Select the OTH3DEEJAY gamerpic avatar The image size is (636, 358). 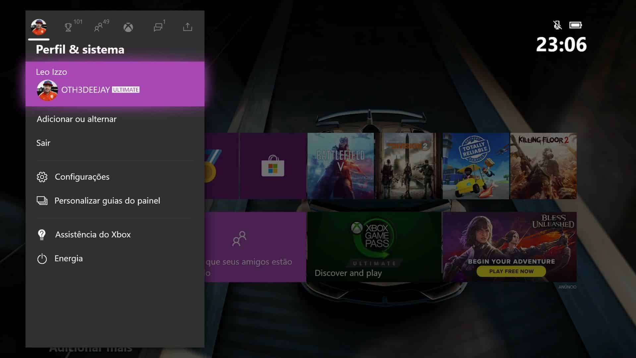[47, 90]
